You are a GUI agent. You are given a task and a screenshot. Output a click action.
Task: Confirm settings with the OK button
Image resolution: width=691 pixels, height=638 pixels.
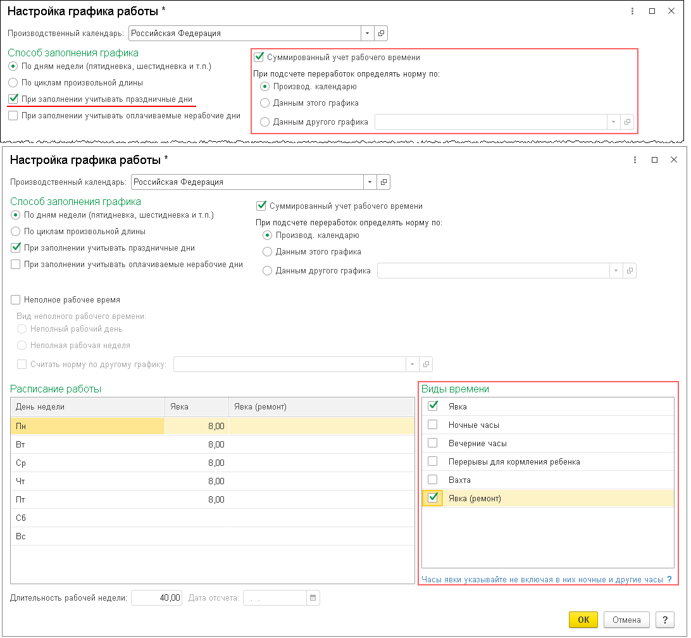click(x=583, y=620)
